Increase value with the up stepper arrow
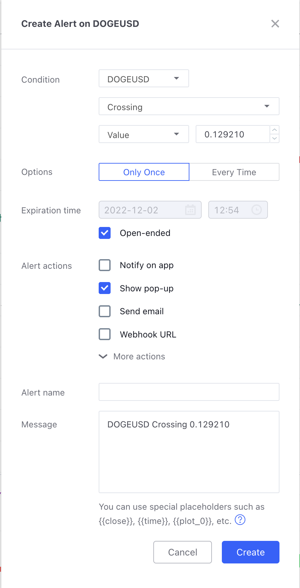The width and height of the screenshot is (300, 588). click(275, 130)
